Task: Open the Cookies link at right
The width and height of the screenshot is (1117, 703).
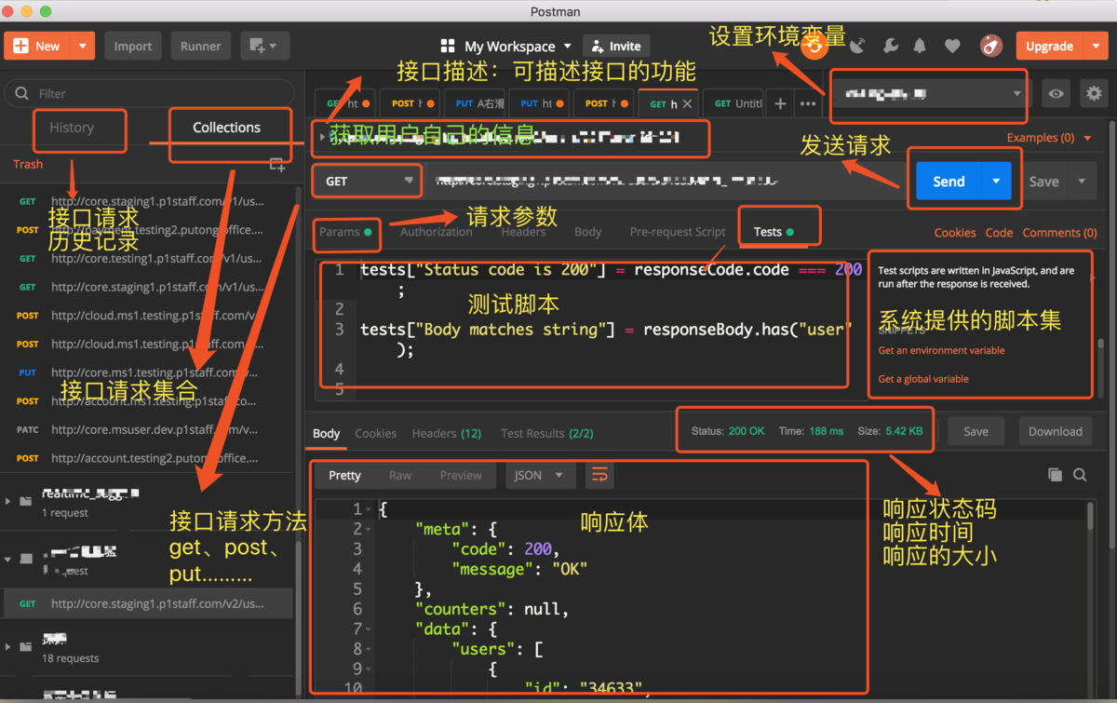Action: click(x=955, y=233)
